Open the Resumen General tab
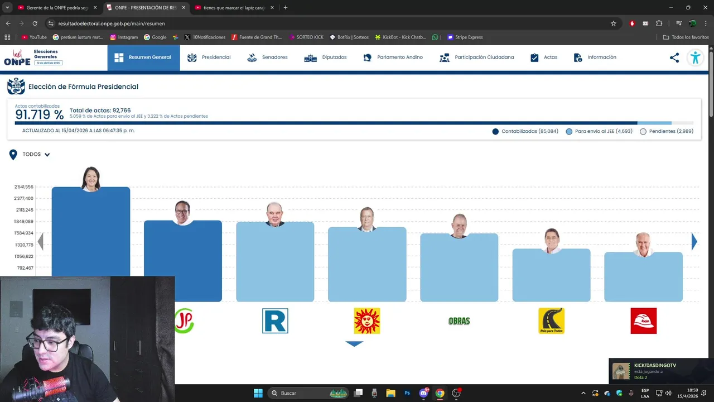The height and width of the screenshot is (402, 714). coord(143,58)
